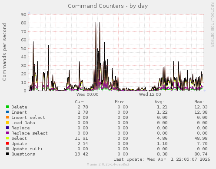Click the 'Replace' legend label

click(x=20, y=128)
